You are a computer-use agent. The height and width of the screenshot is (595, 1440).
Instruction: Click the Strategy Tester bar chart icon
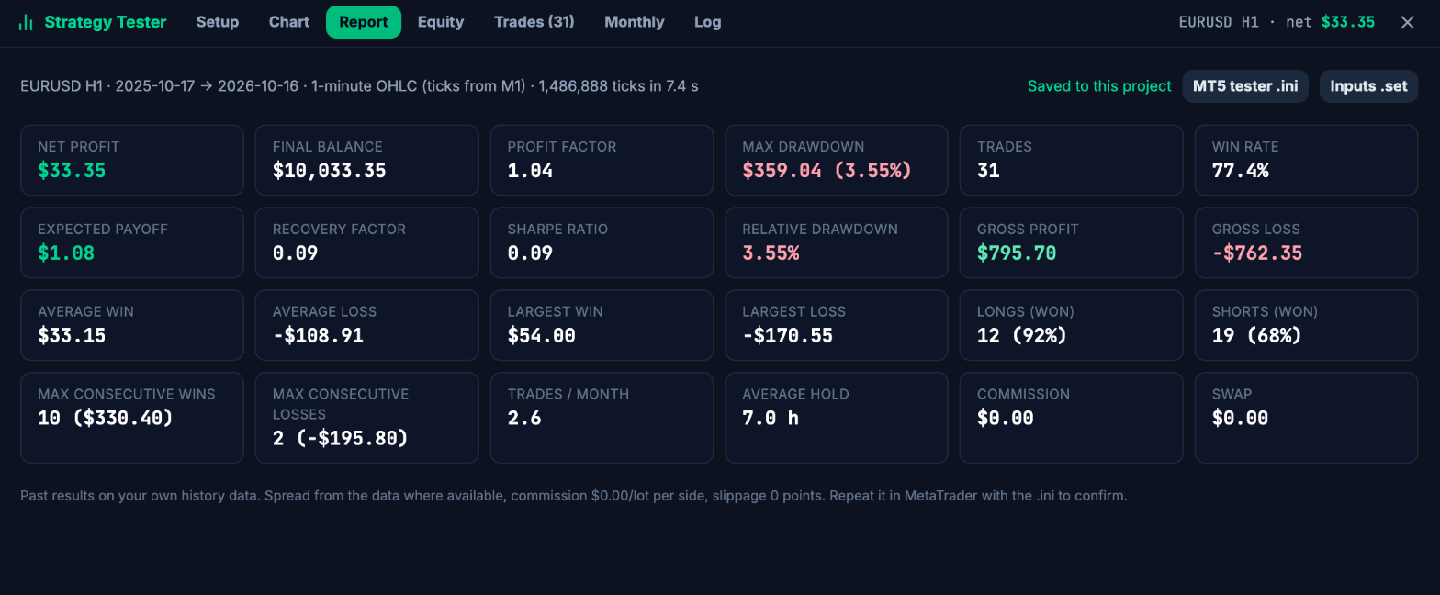click(26, 22)
